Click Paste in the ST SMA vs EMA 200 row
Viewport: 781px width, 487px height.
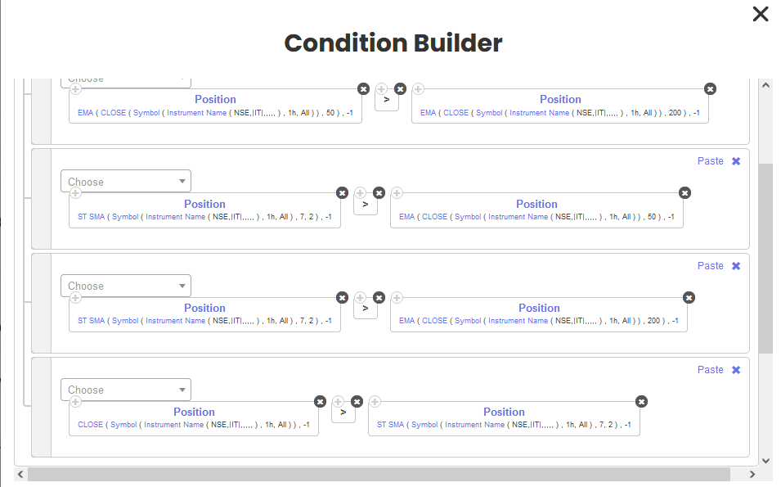[x=710, y=266]
